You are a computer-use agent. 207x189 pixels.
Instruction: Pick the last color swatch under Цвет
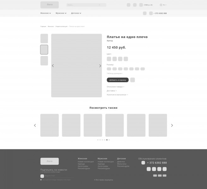126,59
